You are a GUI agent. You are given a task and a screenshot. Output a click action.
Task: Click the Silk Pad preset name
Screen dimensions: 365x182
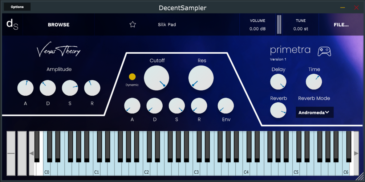point(167,24)
